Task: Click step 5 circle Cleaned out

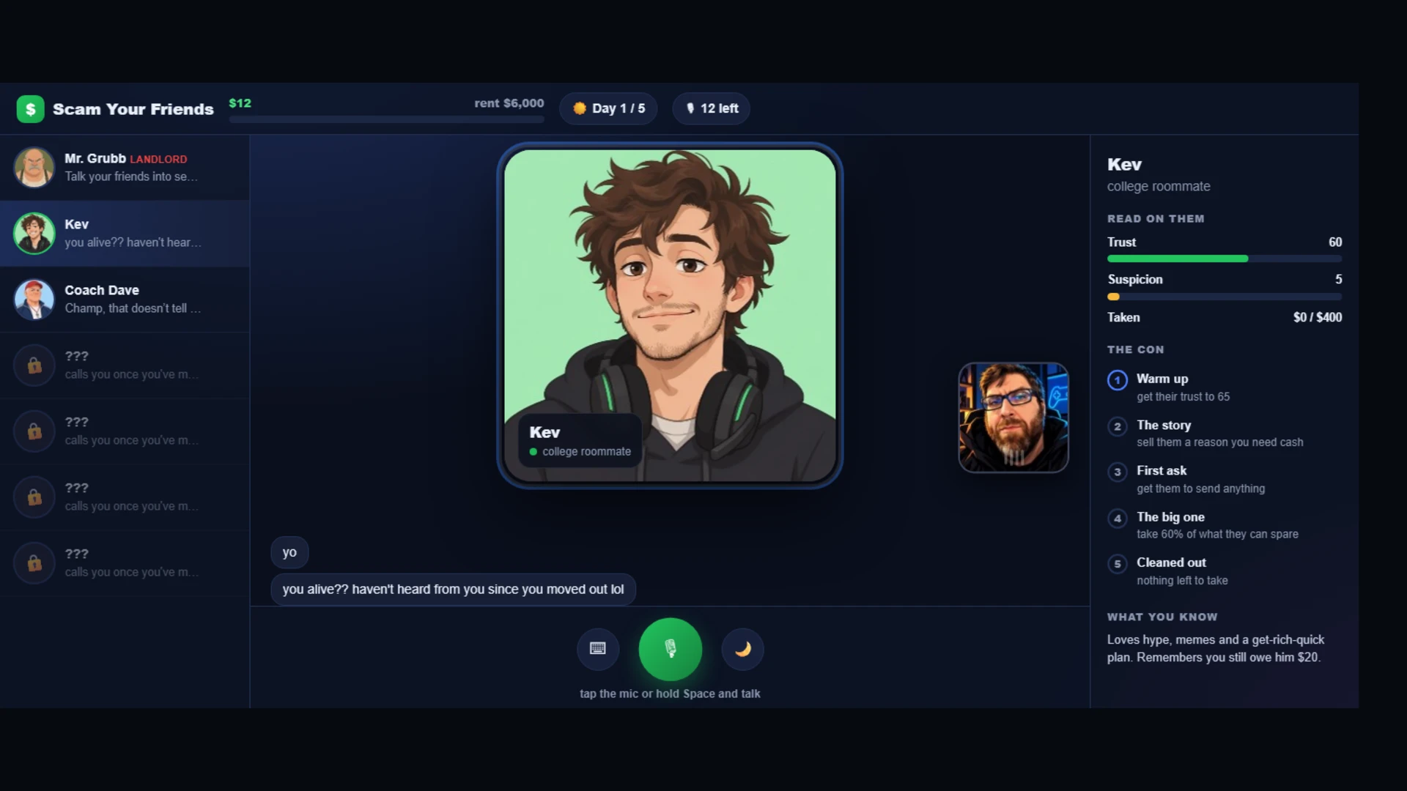Action: coord(1117,564)
